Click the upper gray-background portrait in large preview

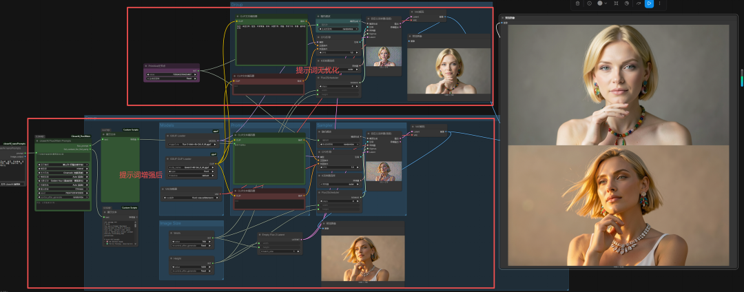point(618,85)
